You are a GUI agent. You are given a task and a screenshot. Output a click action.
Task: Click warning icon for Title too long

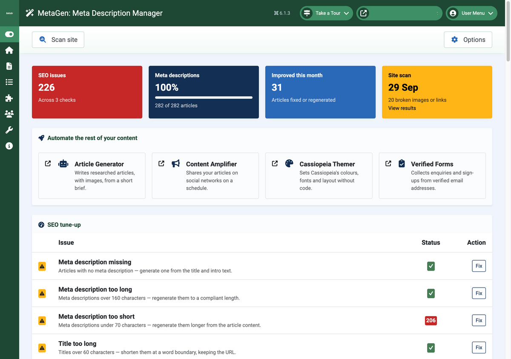click(42, 348)
